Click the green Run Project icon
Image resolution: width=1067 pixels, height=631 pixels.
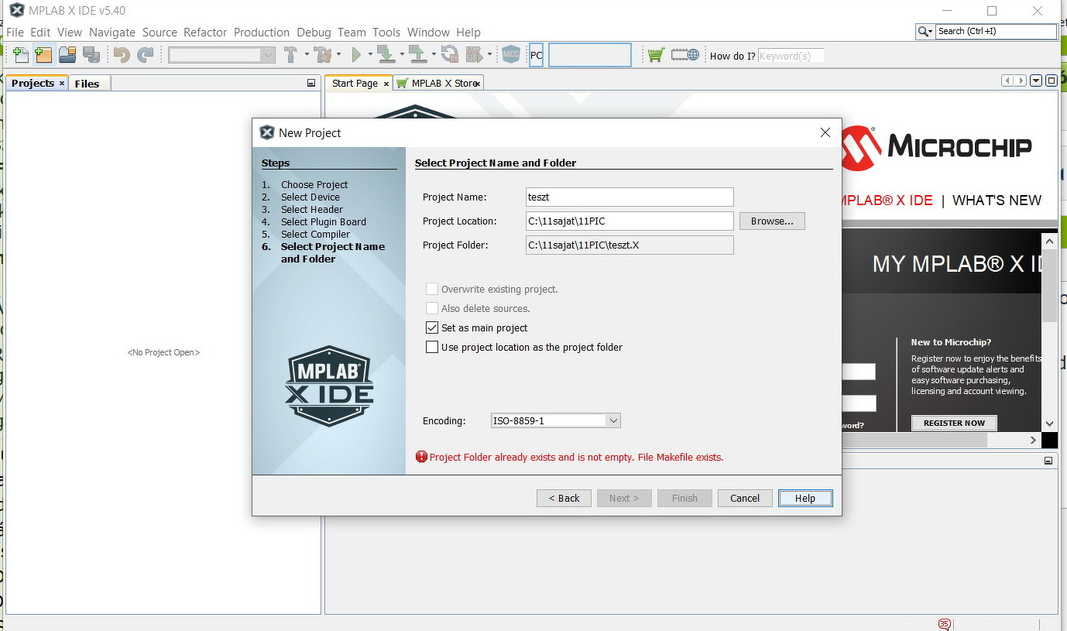356,55
